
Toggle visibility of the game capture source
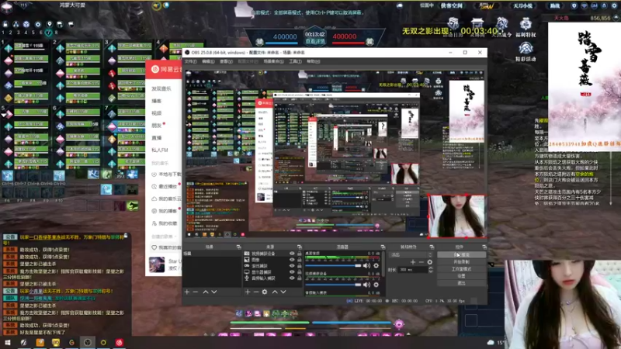tap(292, 266)
